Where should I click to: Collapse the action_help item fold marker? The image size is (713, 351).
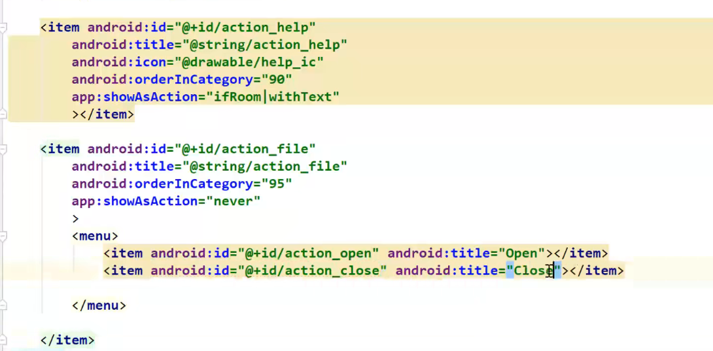(x=3, y=28)
